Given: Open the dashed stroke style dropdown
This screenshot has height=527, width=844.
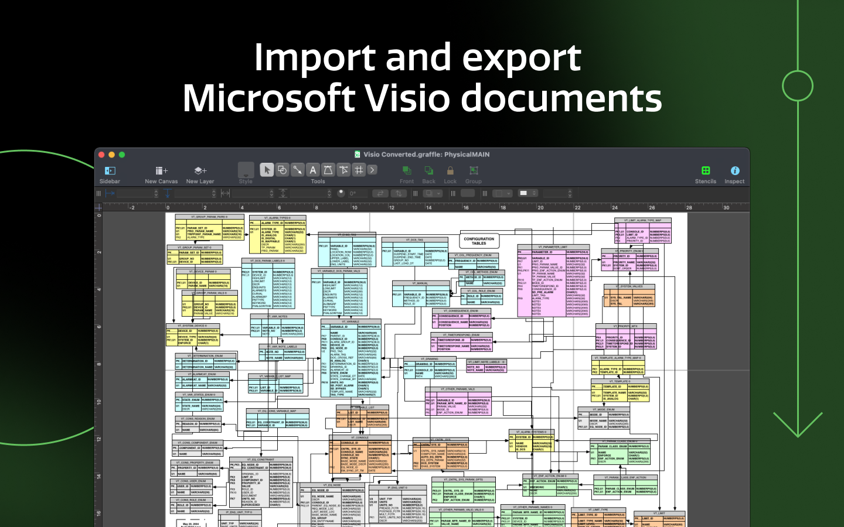Looking at the screenshot, I should (502, 193).
